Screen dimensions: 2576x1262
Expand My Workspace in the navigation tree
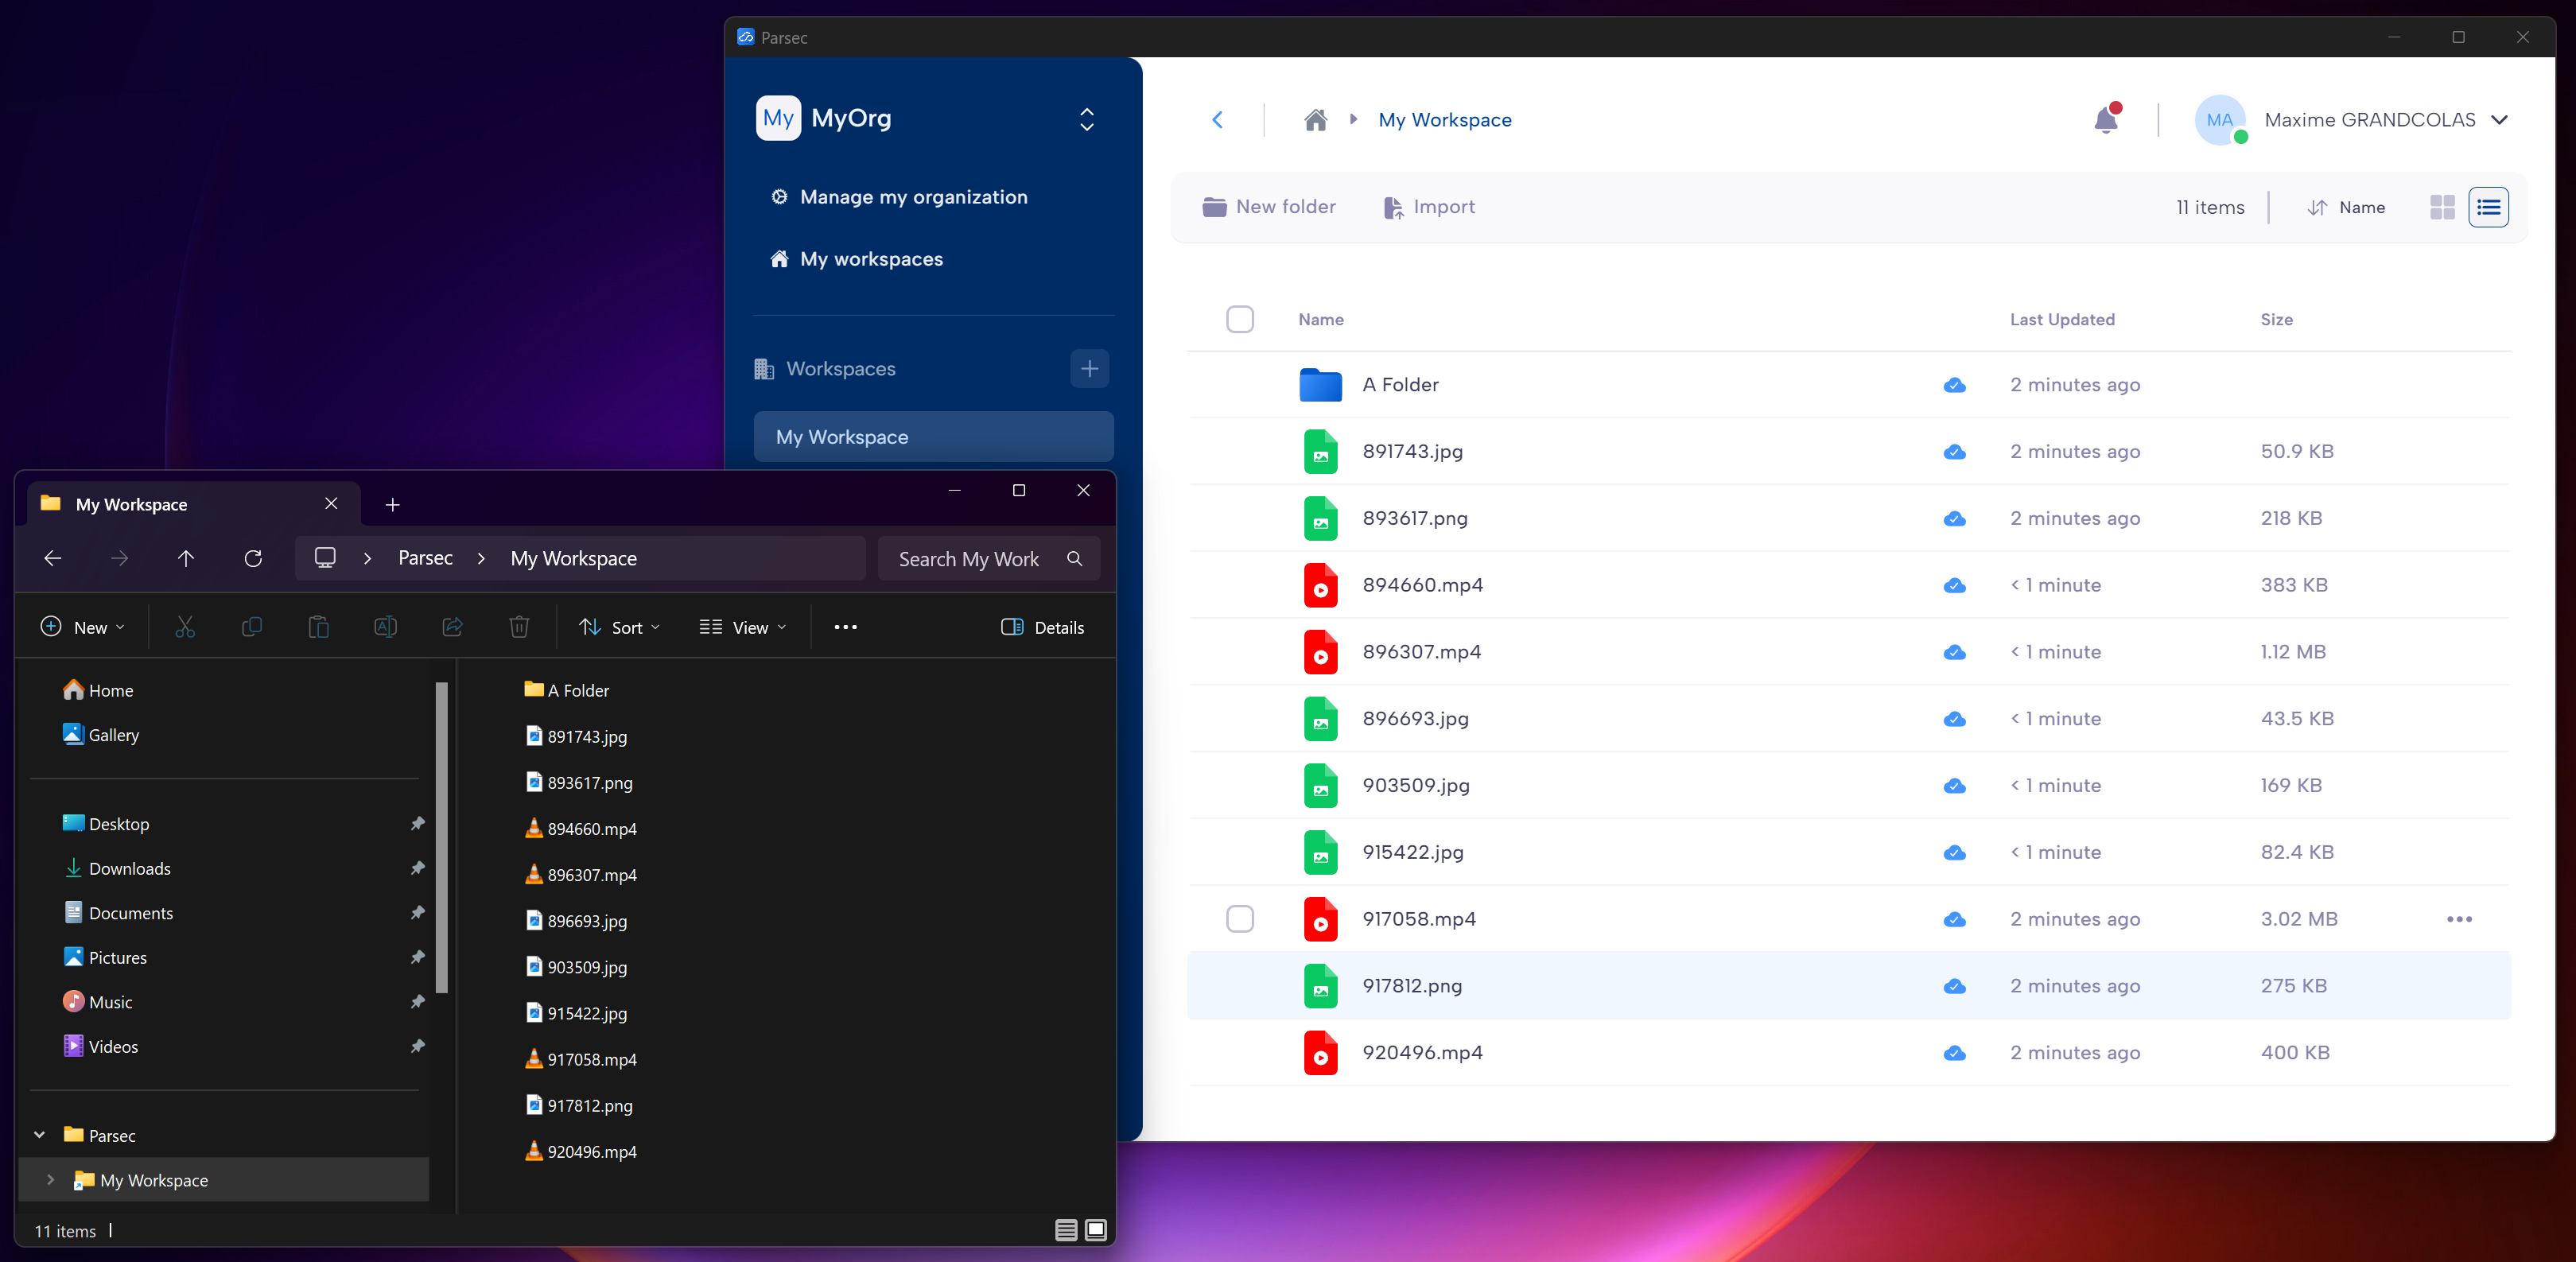(50, 1180)
